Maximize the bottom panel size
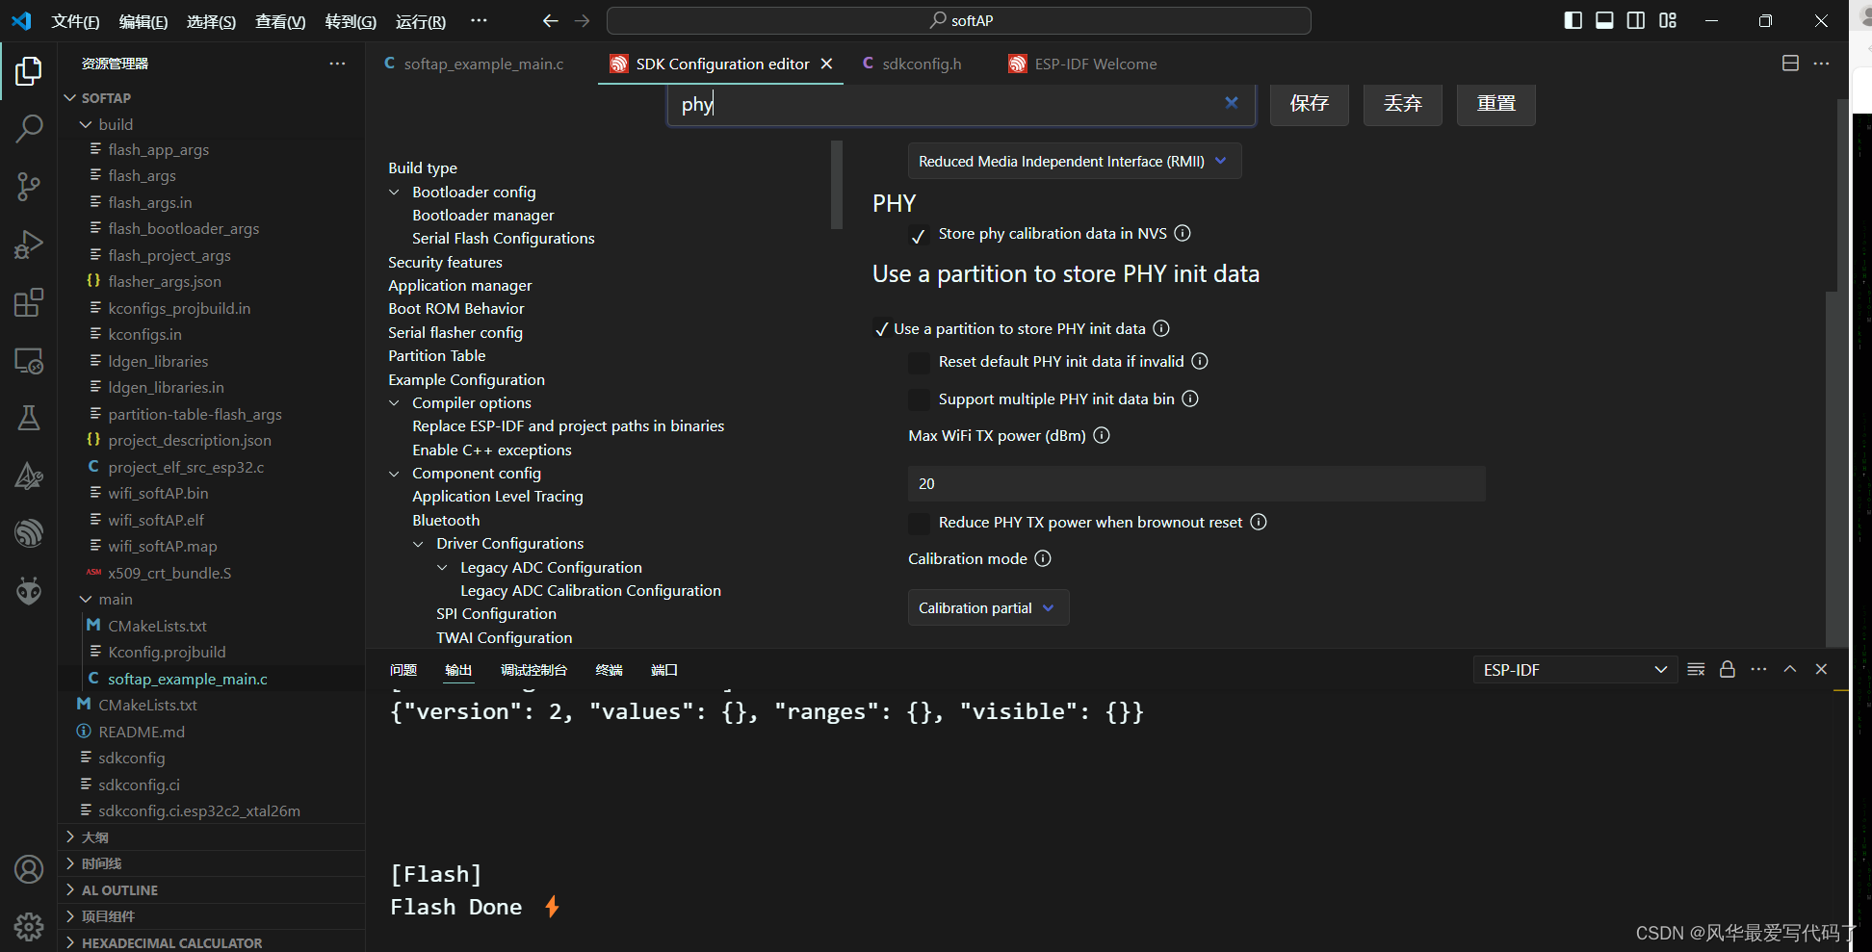This screenshot has width=1872, height=952. point(1789,669)
